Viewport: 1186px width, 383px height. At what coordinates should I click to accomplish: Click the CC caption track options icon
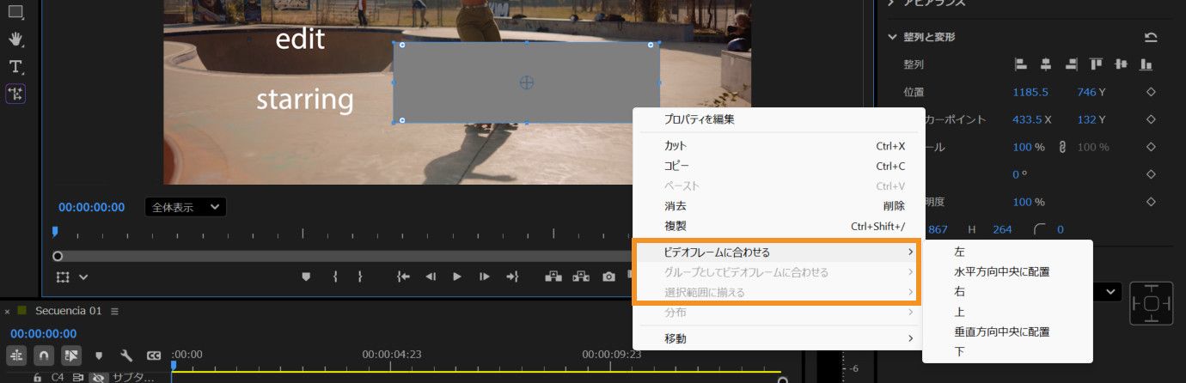tap(154, 355)
